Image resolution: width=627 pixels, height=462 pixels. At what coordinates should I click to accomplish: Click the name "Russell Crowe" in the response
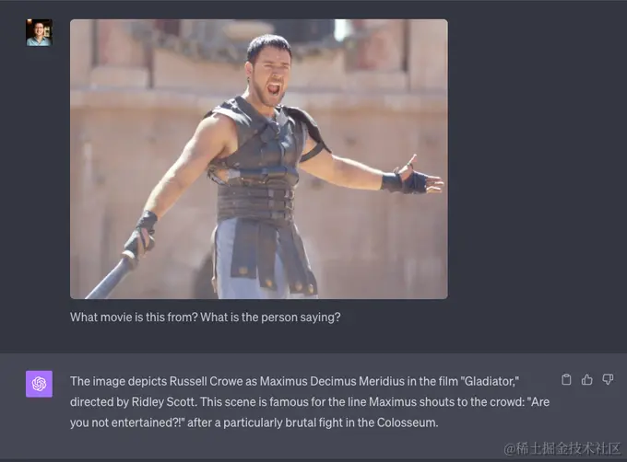click(206, 381)
